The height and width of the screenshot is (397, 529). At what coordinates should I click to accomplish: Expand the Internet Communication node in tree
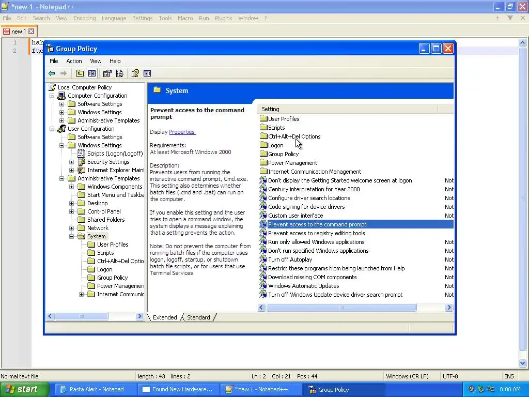(x=81, y=294)
